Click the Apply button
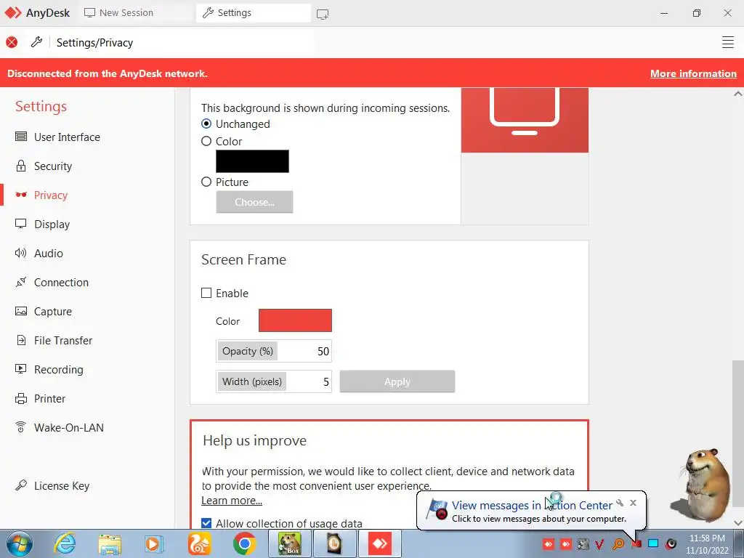 coord(397,381)
